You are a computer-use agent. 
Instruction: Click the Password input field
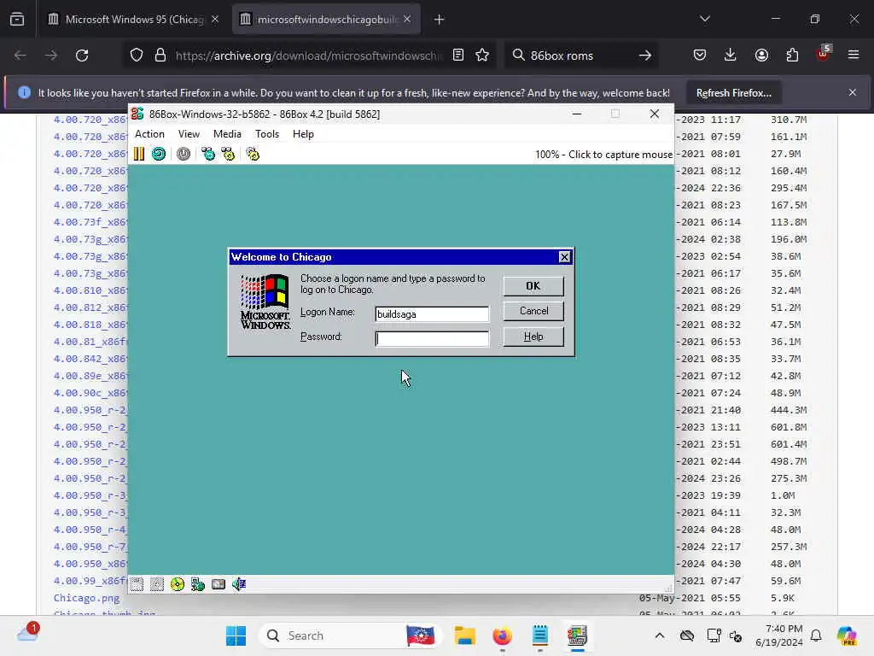432,338
